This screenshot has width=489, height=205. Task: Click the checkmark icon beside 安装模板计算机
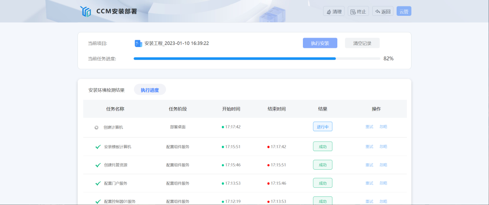point(98,147)
